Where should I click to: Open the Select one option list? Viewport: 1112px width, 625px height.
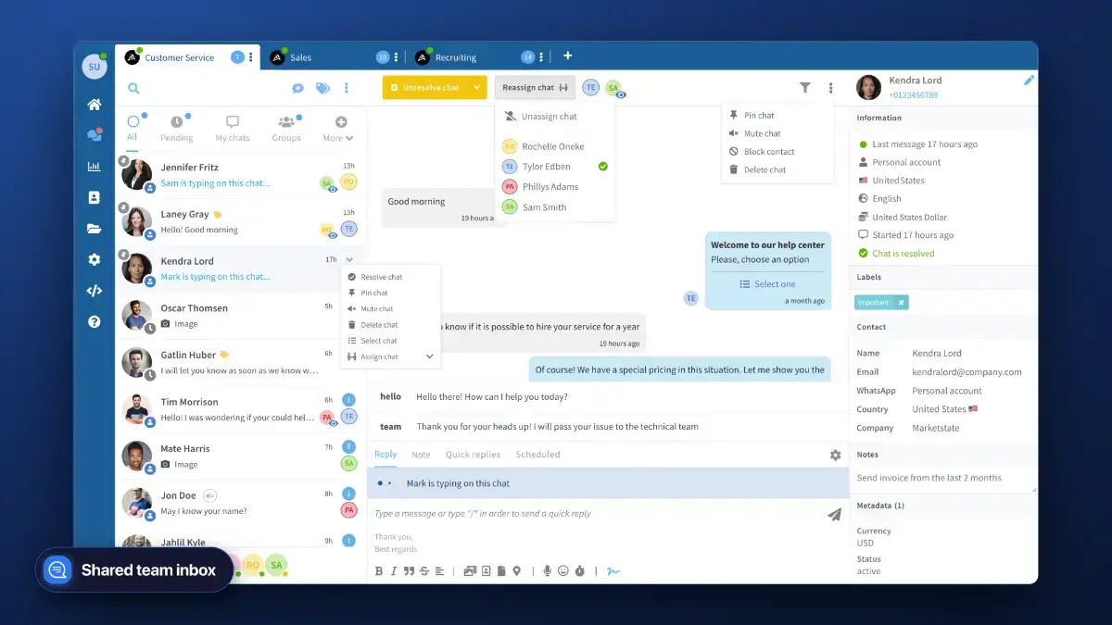767,284
